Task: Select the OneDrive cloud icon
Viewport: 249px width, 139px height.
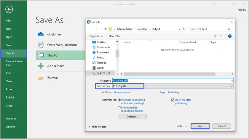Action: click(x=41, y=34)
